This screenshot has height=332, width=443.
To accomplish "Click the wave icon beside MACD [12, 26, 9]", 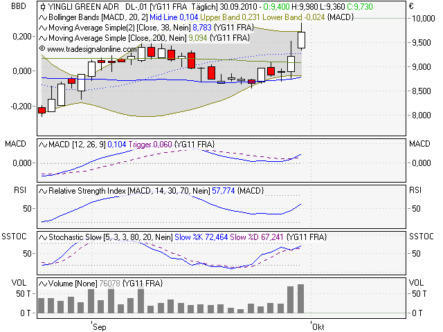I will 43,145.
